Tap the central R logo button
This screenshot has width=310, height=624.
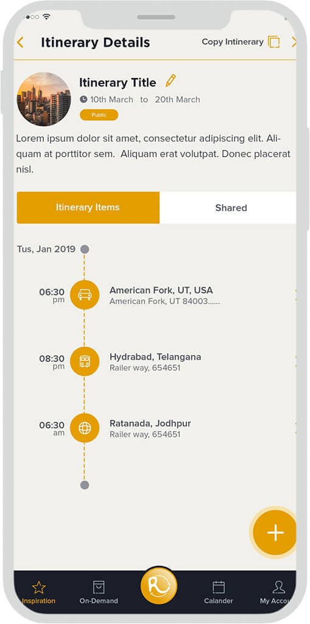point(159,586)
